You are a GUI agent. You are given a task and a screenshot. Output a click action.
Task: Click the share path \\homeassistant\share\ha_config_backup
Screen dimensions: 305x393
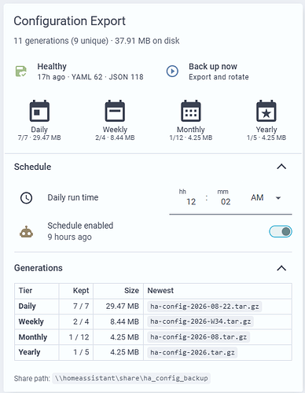[131, 378]
